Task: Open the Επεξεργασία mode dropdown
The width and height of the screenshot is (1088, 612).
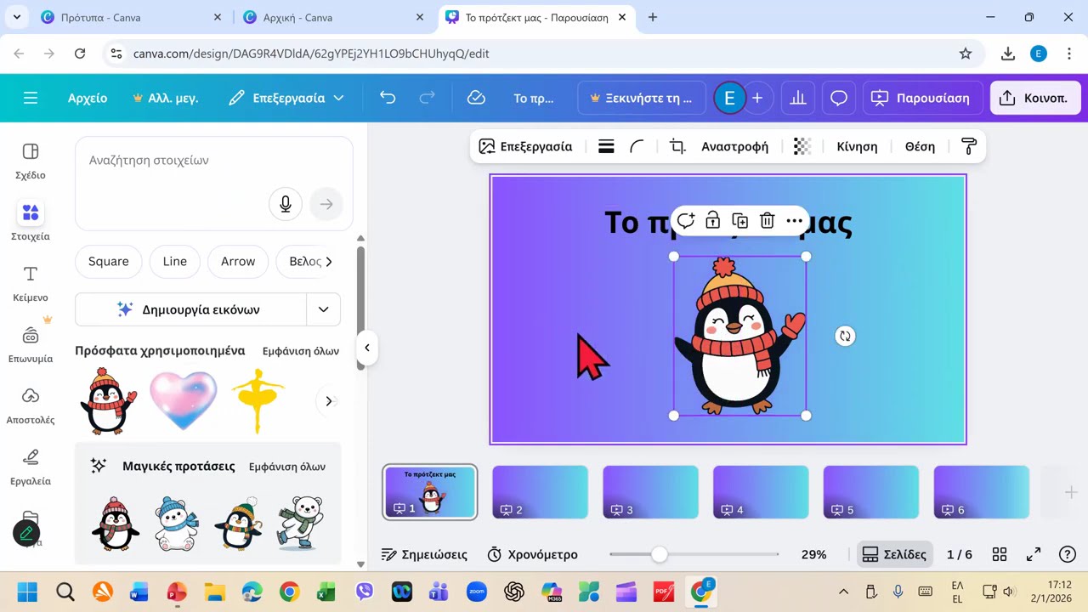Action: (x=286, y=98)
